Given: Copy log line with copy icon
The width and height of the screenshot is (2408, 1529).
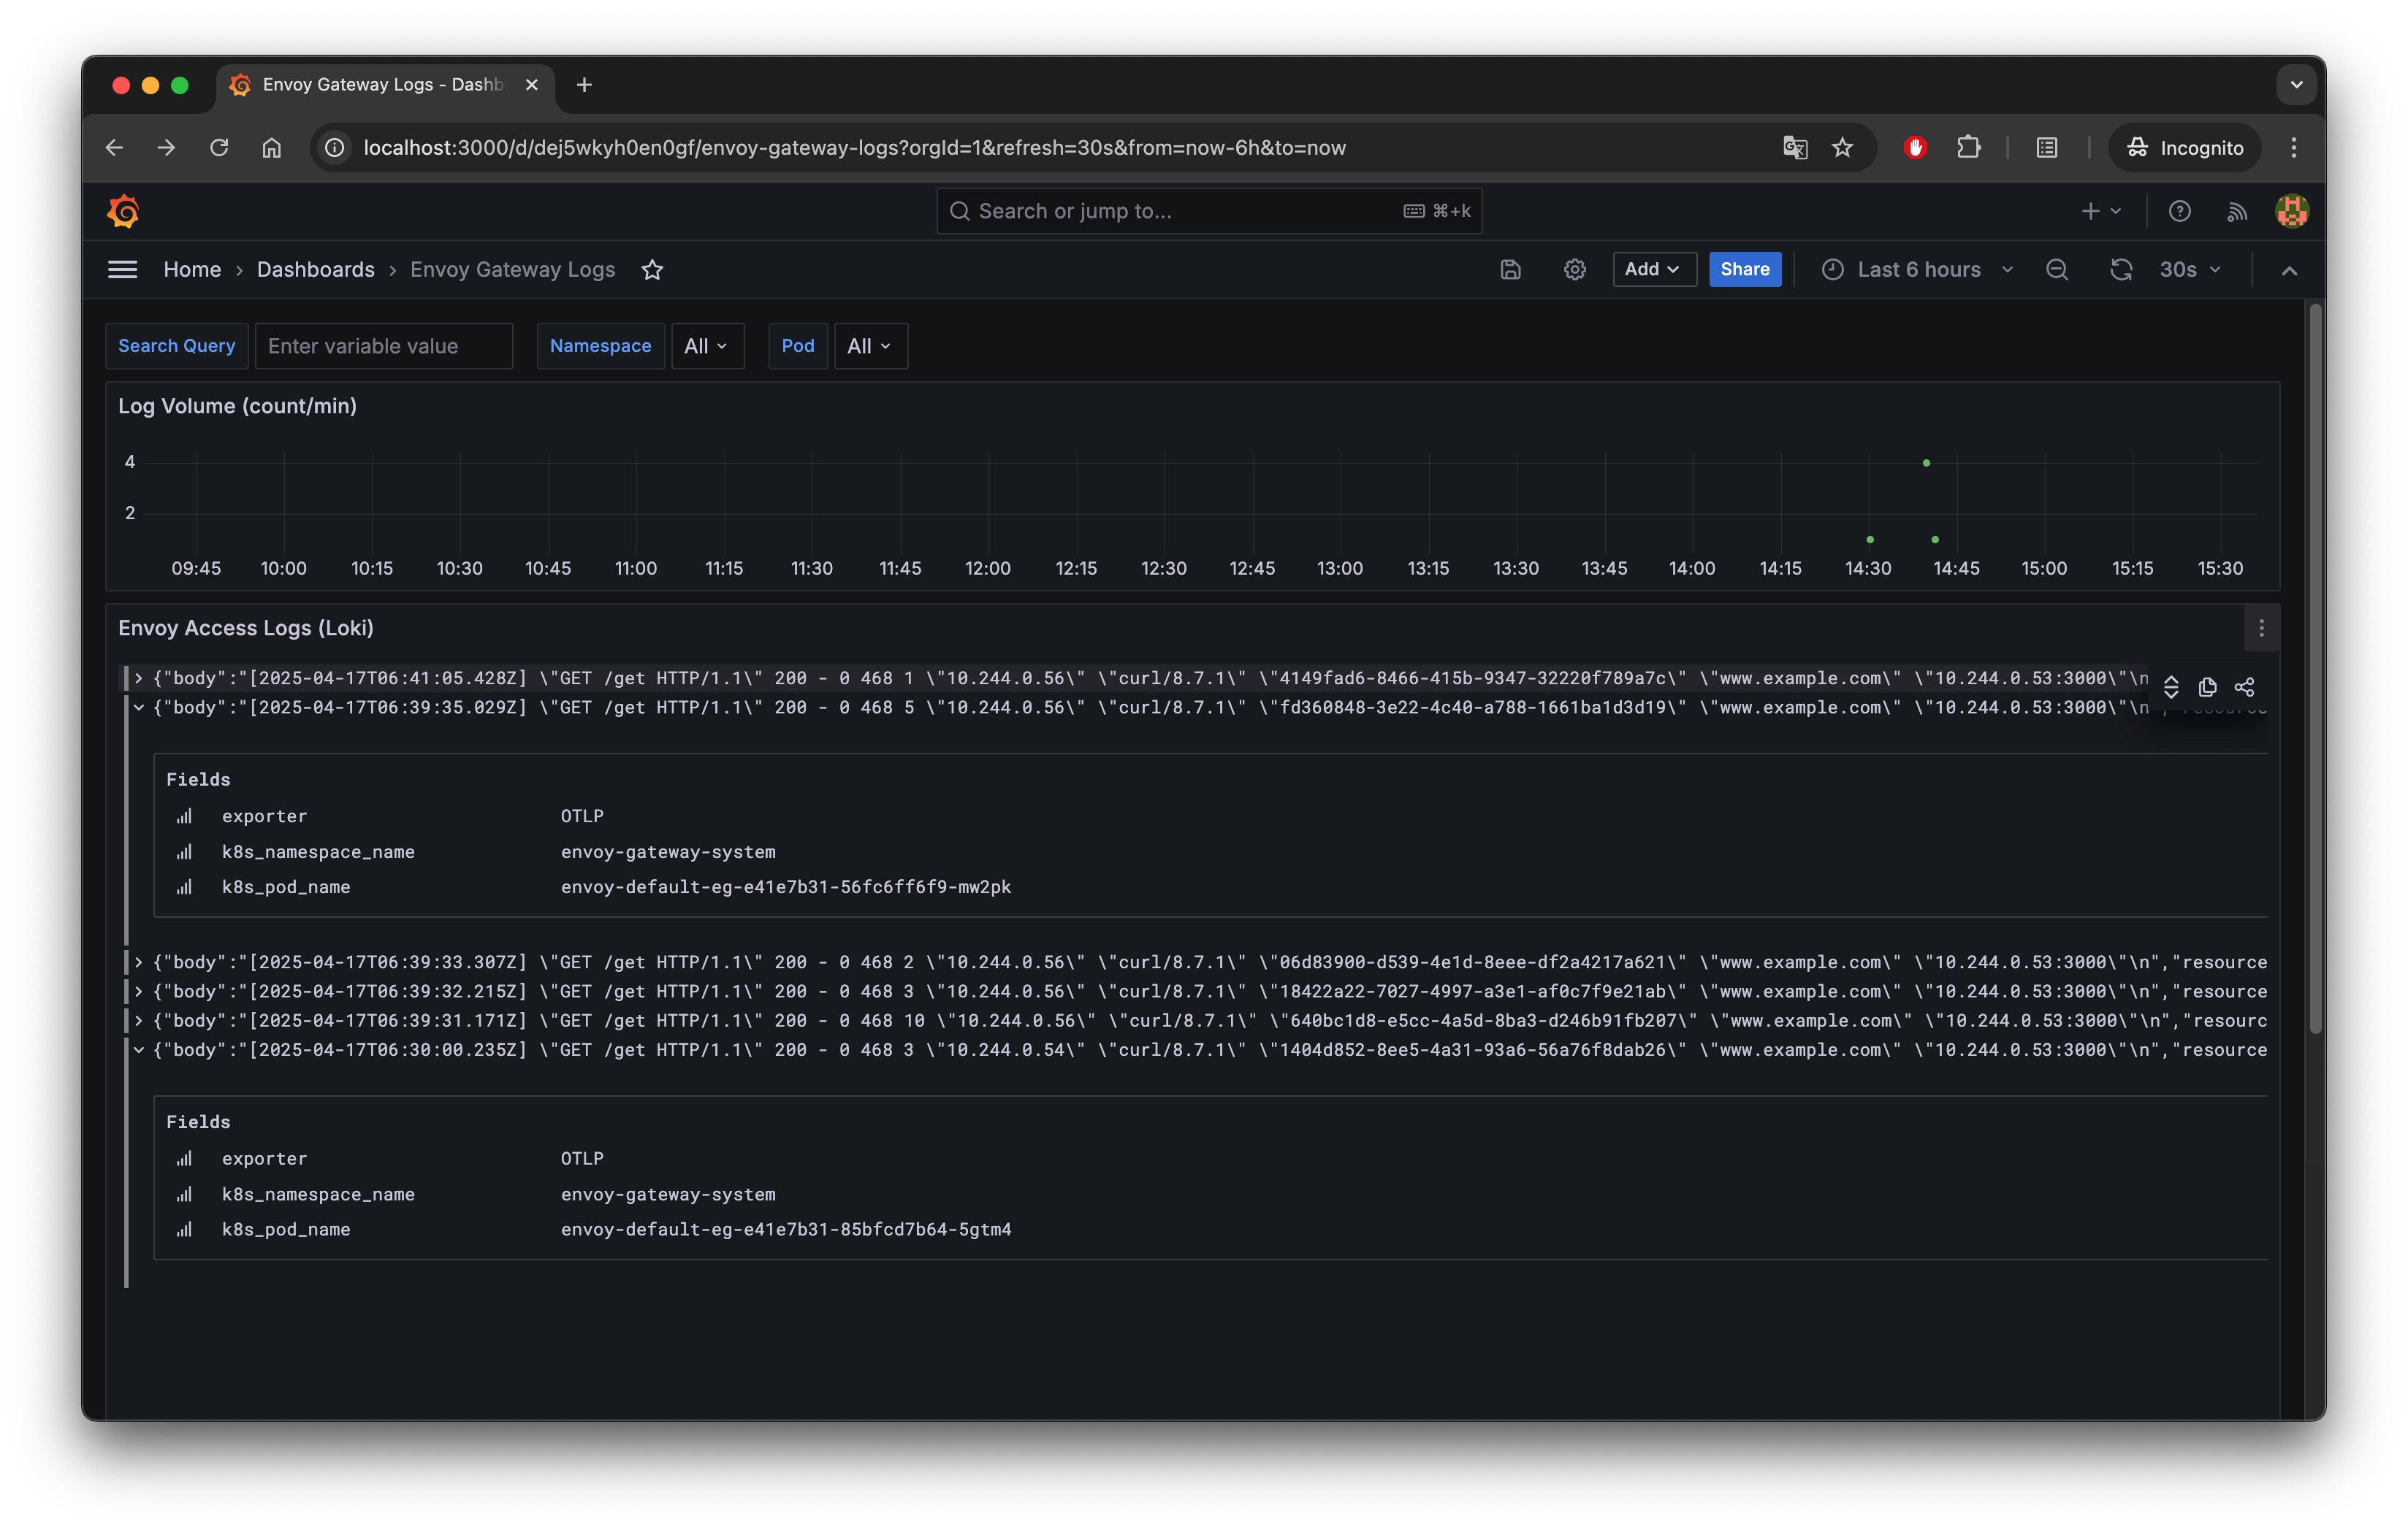Looking at the screenshot, I should (2207, 688).
